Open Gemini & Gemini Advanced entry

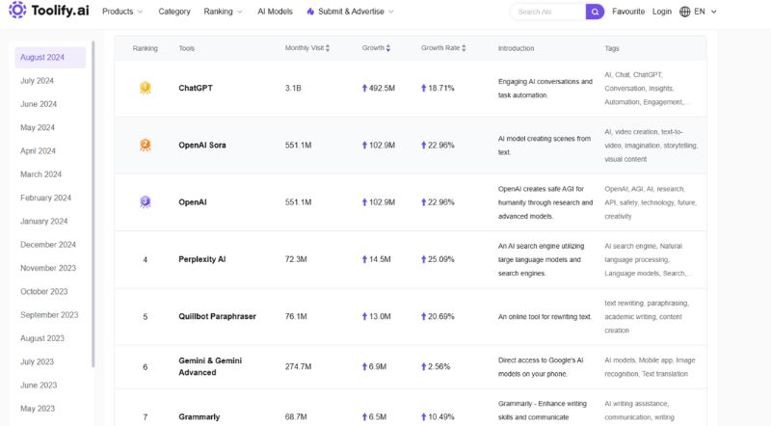tap(210, 366)
